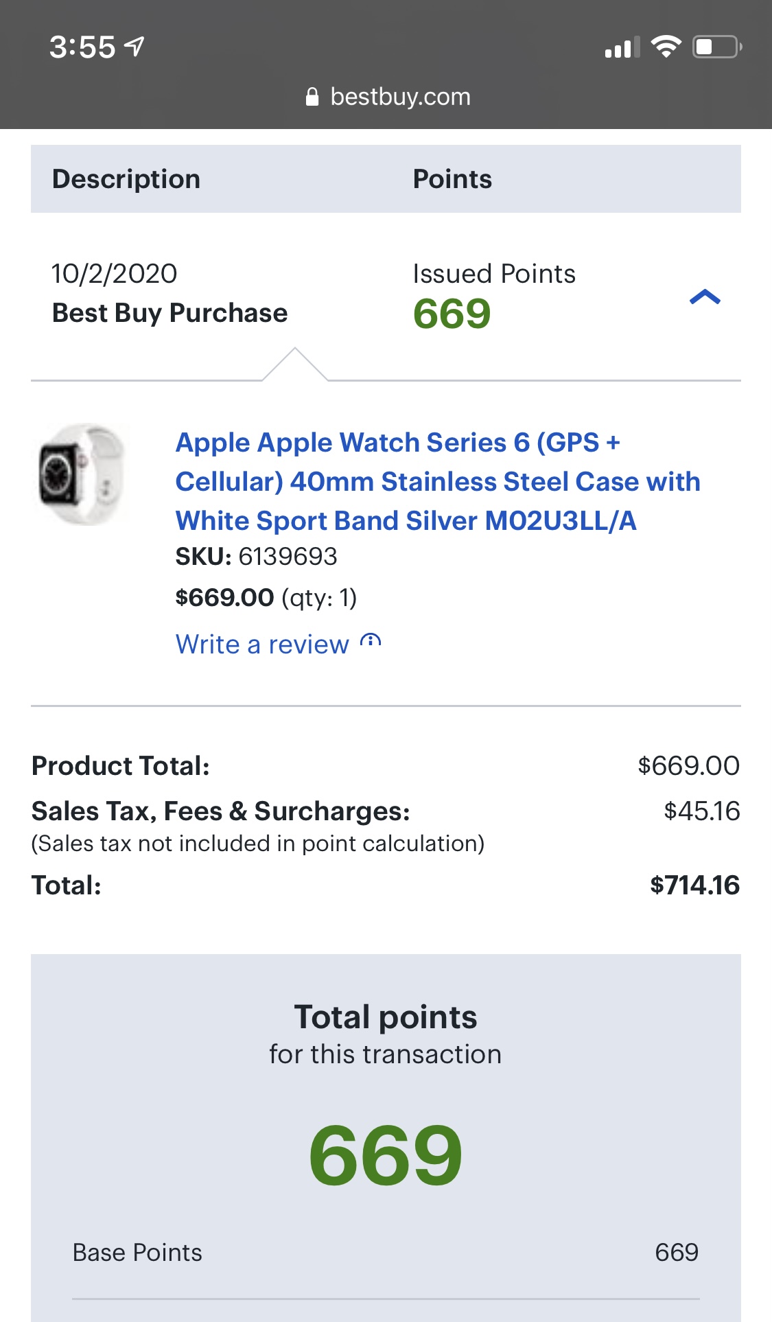The image size is (772, 1322).
Task: Tap the bestbuy.com address text
Action: tap(400, 97)
